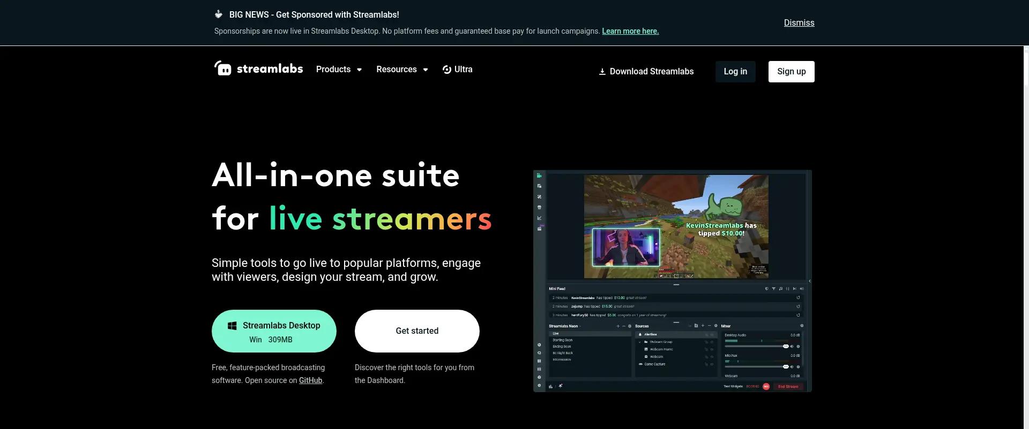Screen dimensions: 1029x429
Task: Dismiss the sponsorship news banner
Action: [799, 22]
